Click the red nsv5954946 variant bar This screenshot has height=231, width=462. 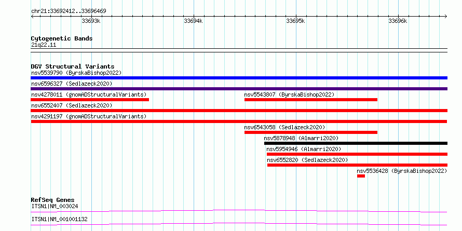pos(357,154)
